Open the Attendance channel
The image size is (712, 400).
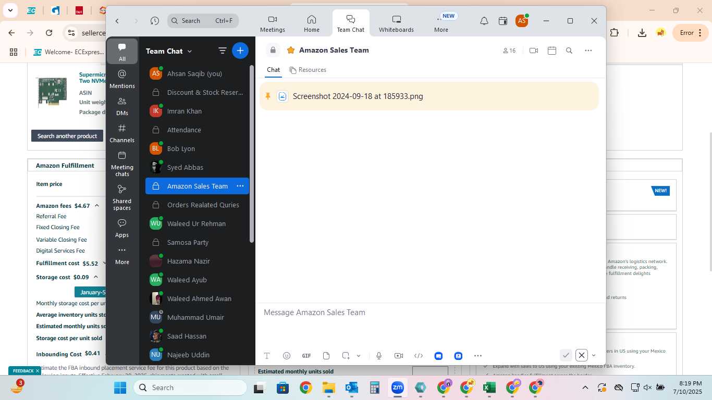[x=197, y=130]
